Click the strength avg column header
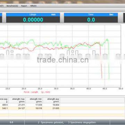 point(51,100)
